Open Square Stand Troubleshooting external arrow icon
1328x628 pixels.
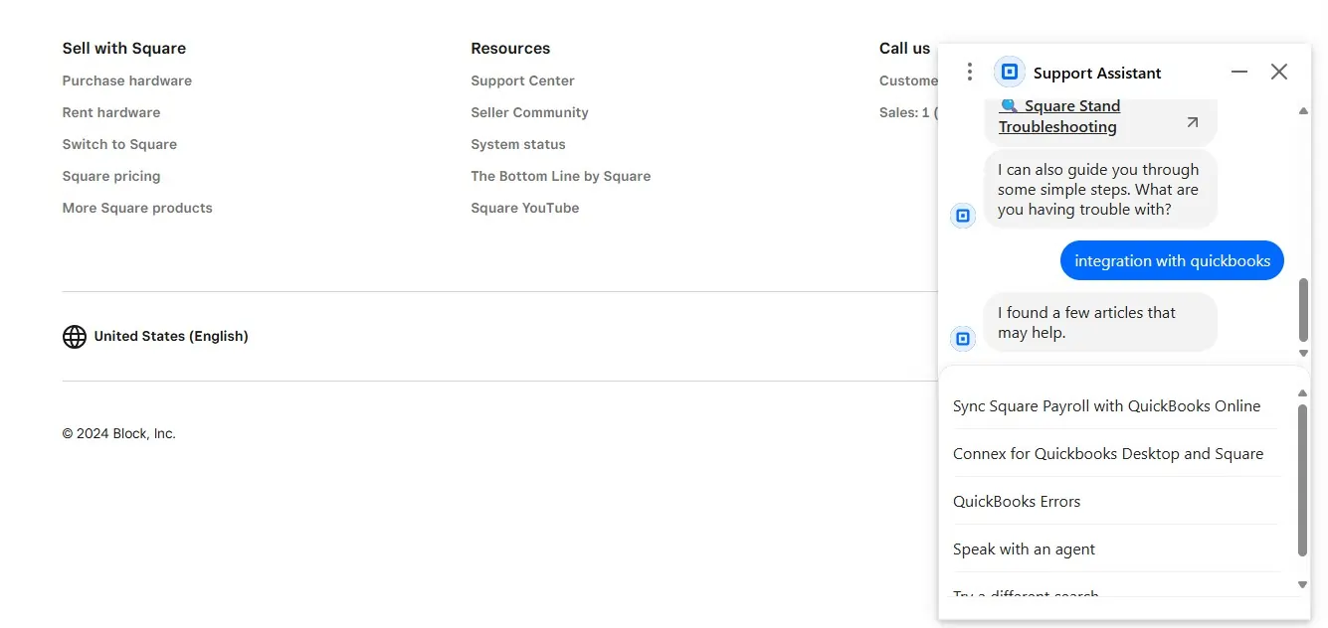pyautogui.click(x=1192, y=122)
